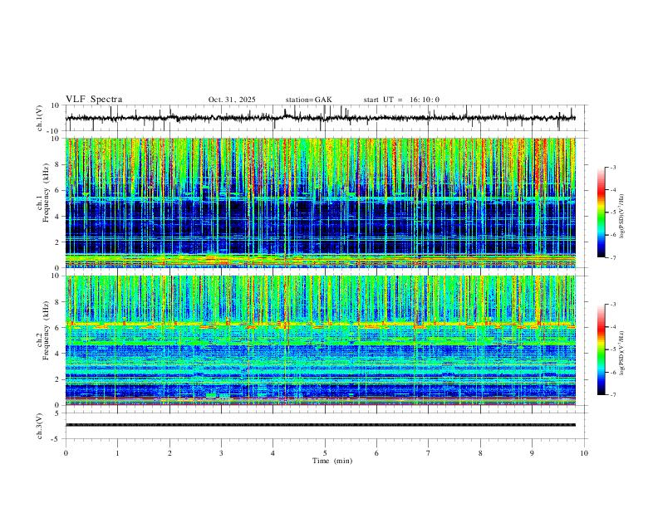Click the "VLF Spectra" plot title

tap(94, 100)
